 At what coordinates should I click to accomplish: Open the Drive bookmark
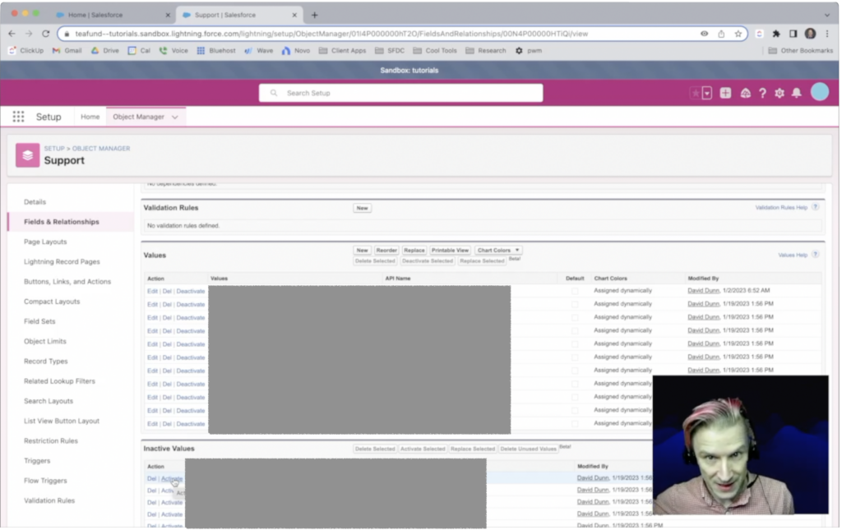(x=104, y=50)
